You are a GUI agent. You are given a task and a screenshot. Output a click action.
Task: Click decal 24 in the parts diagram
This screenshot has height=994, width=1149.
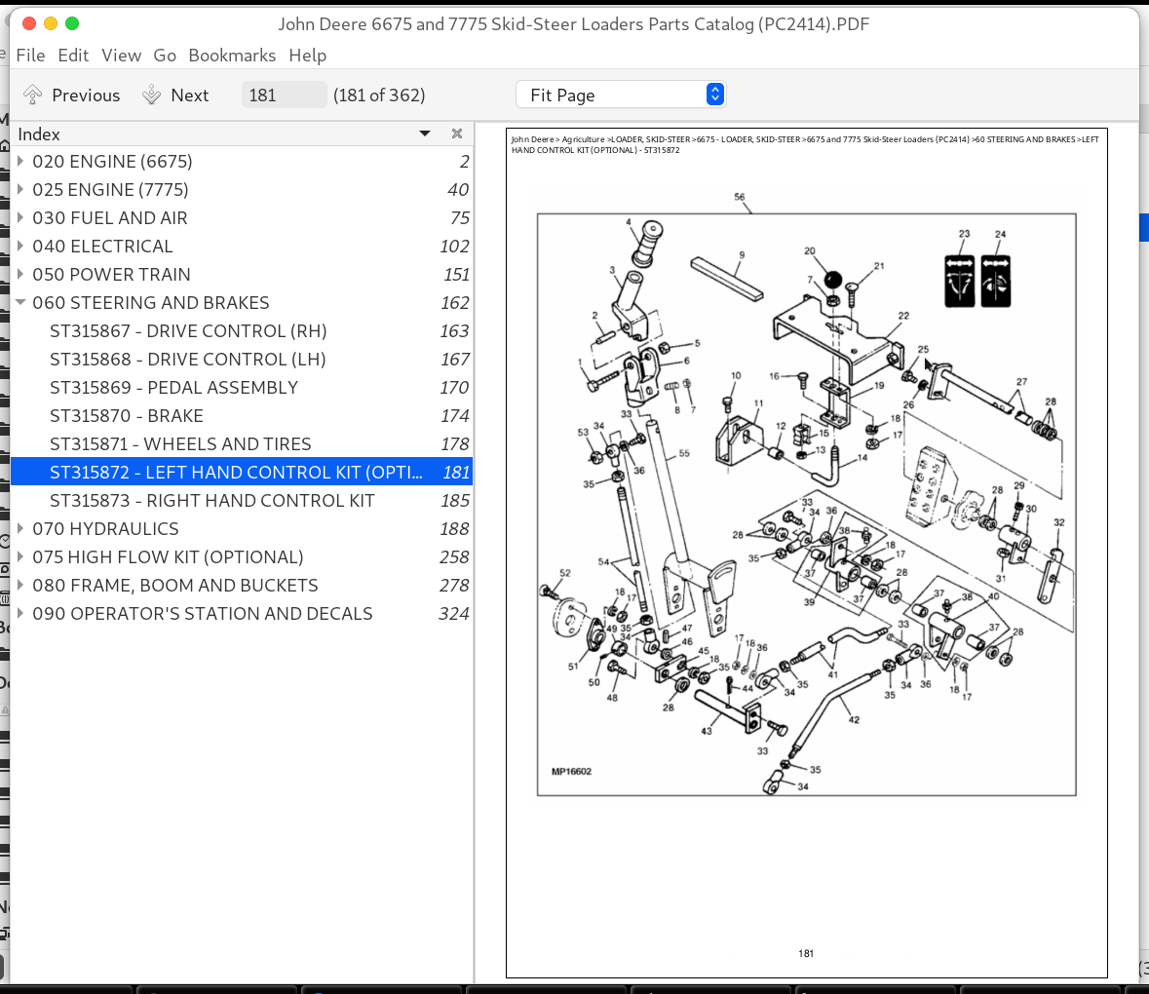996,282
